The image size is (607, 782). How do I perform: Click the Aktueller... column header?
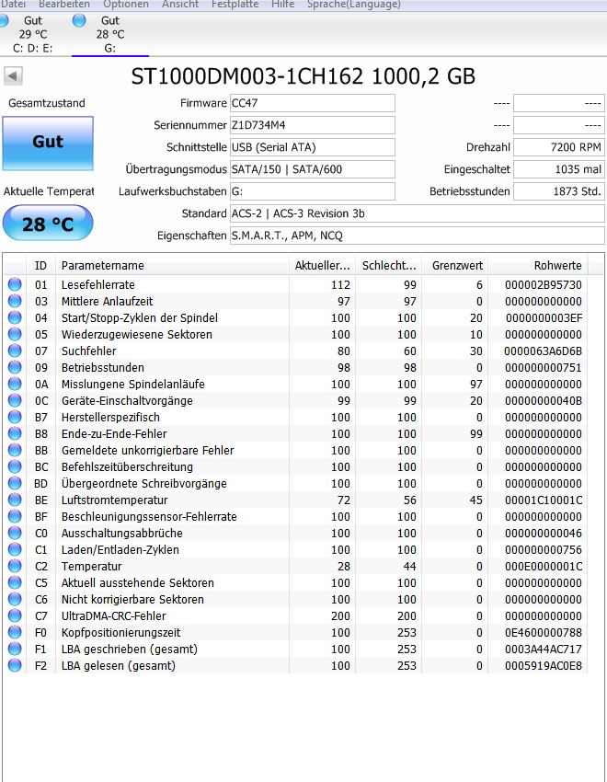323,266
